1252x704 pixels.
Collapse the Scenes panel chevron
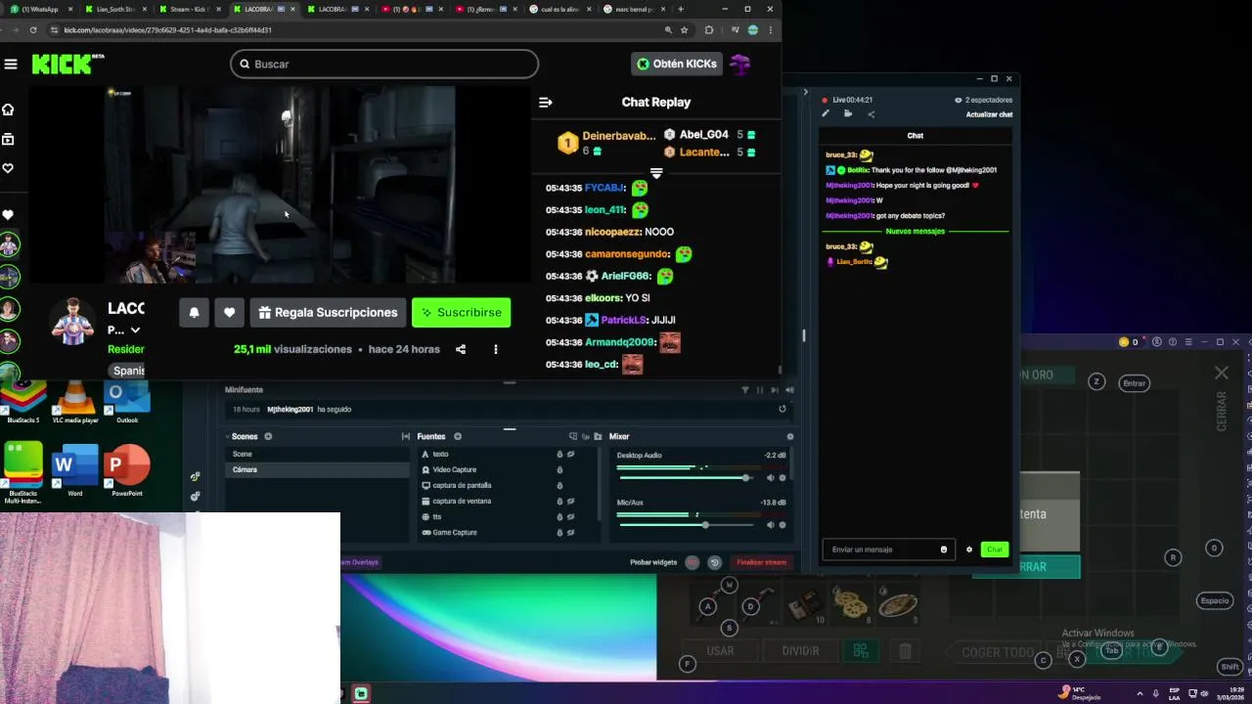coord(228,437)
